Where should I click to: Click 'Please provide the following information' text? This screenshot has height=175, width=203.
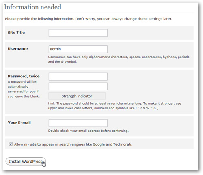pyautogui.click(x=89, y=19)
